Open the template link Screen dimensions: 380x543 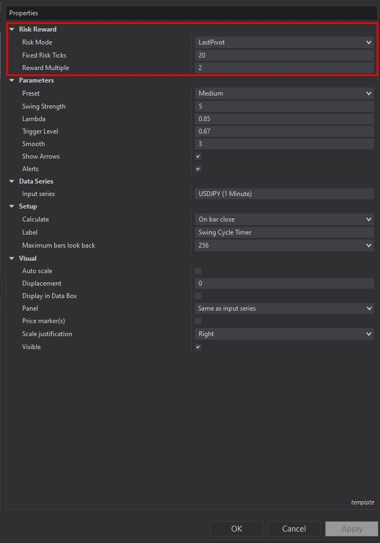coord(362,502)
